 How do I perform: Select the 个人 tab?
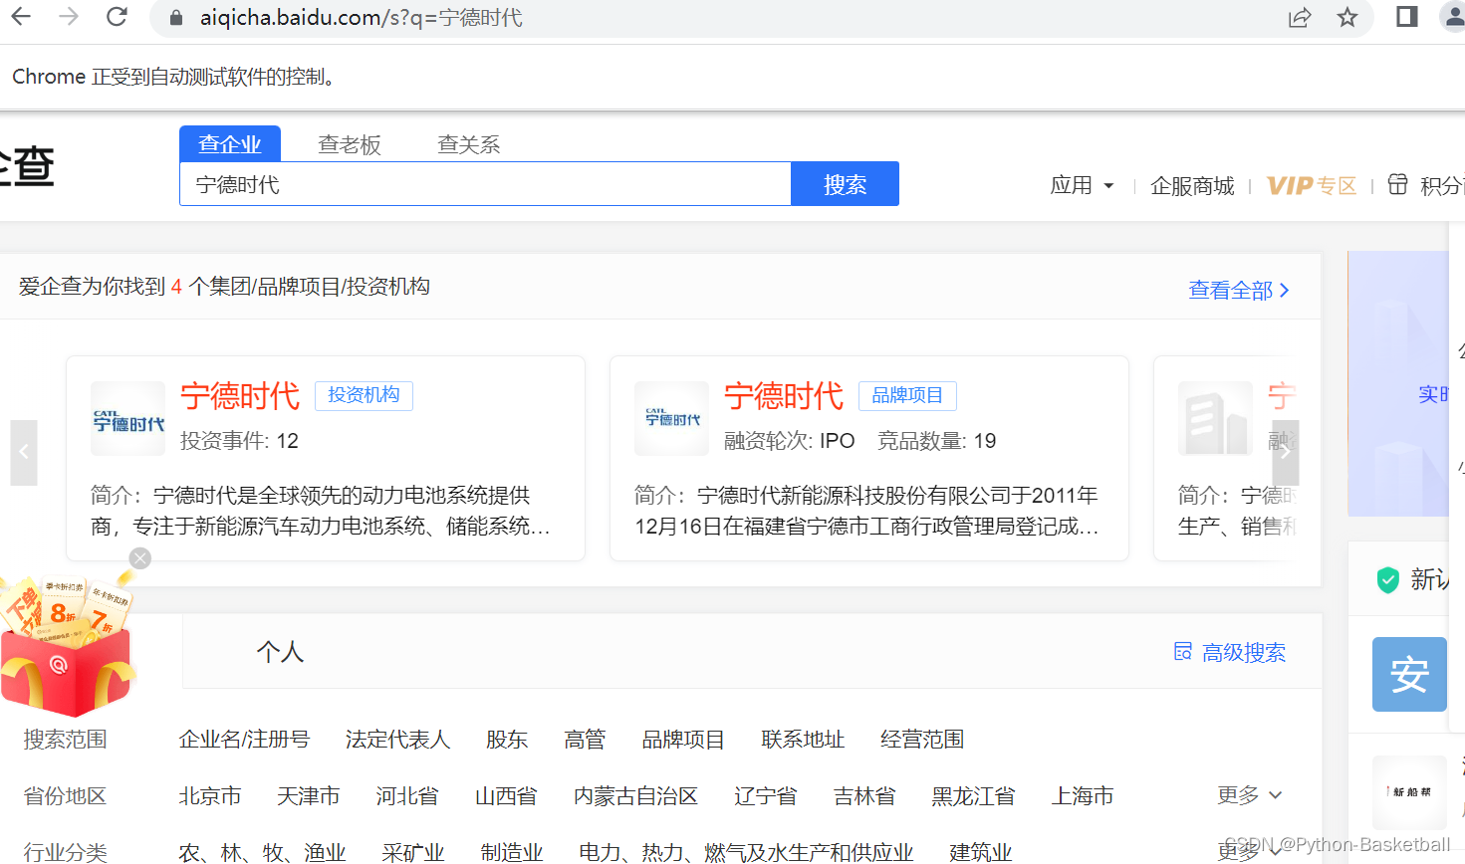click(280, 652)
